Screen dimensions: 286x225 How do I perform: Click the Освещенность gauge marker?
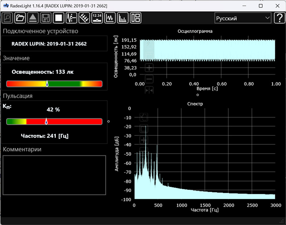click(x=47, y=84)
